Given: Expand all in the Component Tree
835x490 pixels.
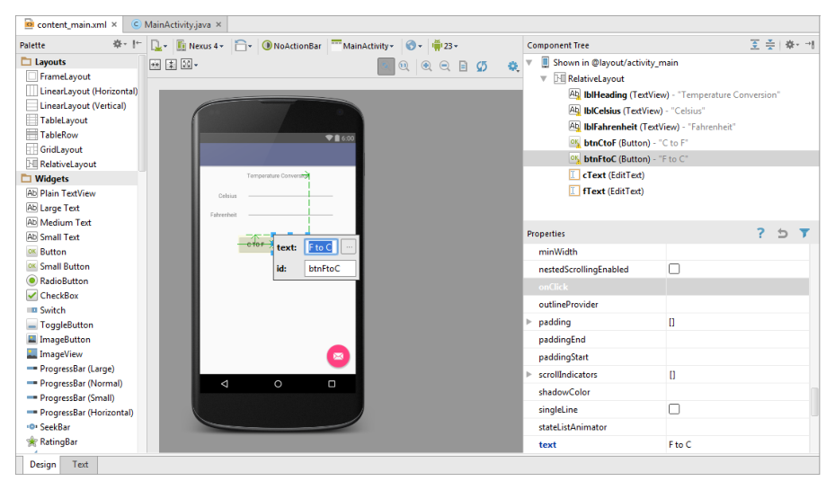Looking at the screenshot, I should coord(755,45).
